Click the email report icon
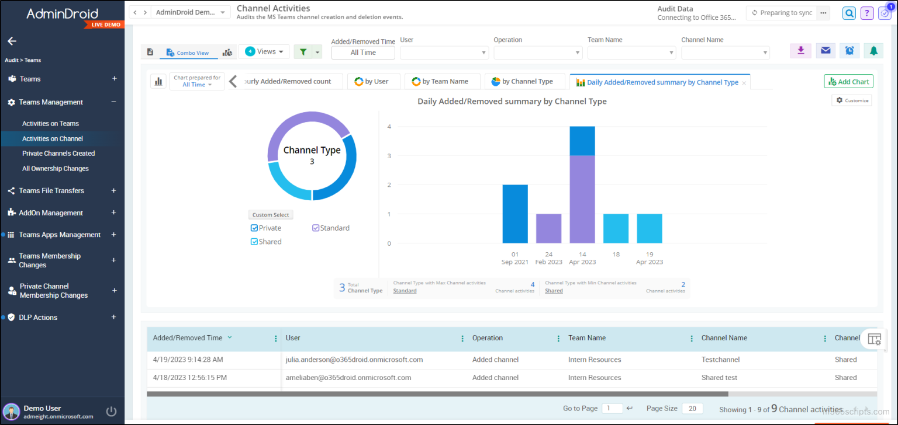This screenshot has width=898, height=425. 825,51
